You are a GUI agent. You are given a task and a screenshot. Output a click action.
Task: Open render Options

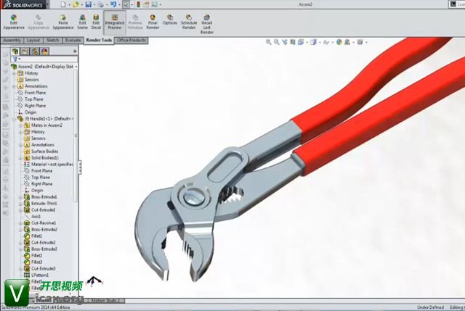click(x=170, y=20)
